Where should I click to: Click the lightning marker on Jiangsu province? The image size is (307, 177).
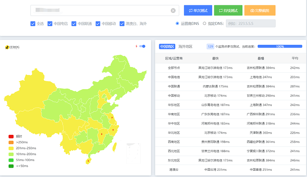point(112,118)
